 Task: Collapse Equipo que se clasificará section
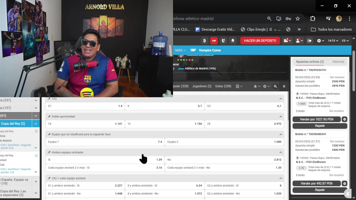coord(281,134)
